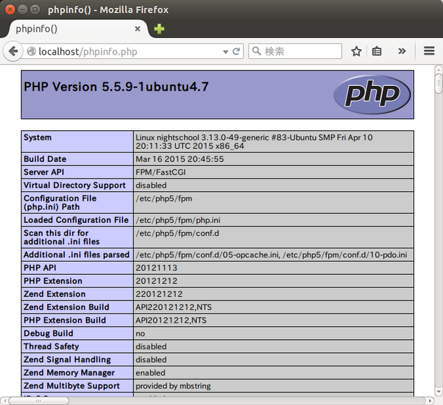Click the localhost/phpinfo.php address field
Viewport: 443px width, 405px height.
tap(130, 52)
